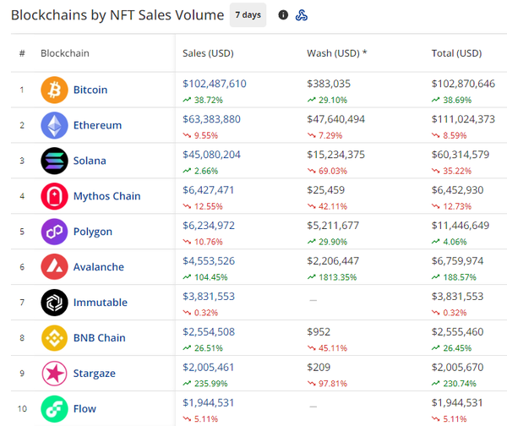Image resolution: width=507 pixels, height=426 pixels.
Task: Open the Ethereum blockchain link
Action: pos(97,125)
